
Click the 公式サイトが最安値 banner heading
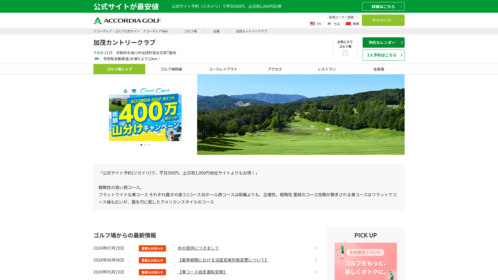click(126, 6)
